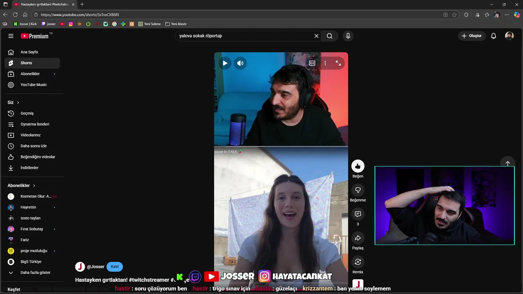Open Oynatma listeleri playlists

32,124
